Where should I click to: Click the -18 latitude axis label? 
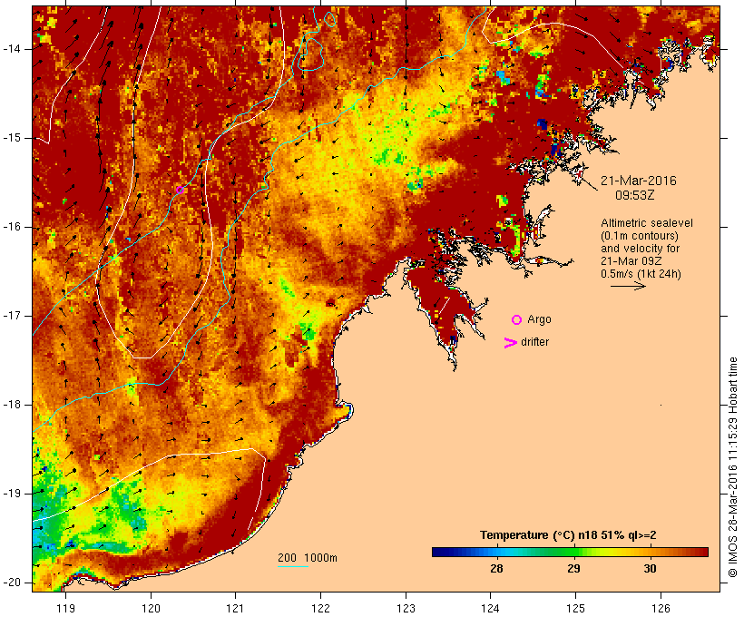(12, 405)
